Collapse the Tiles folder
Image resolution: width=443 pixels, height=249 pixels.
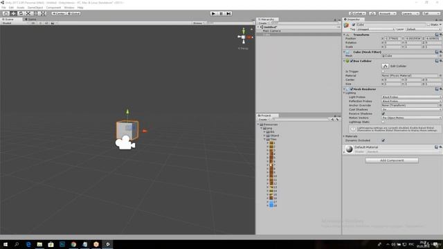point(264,139)
